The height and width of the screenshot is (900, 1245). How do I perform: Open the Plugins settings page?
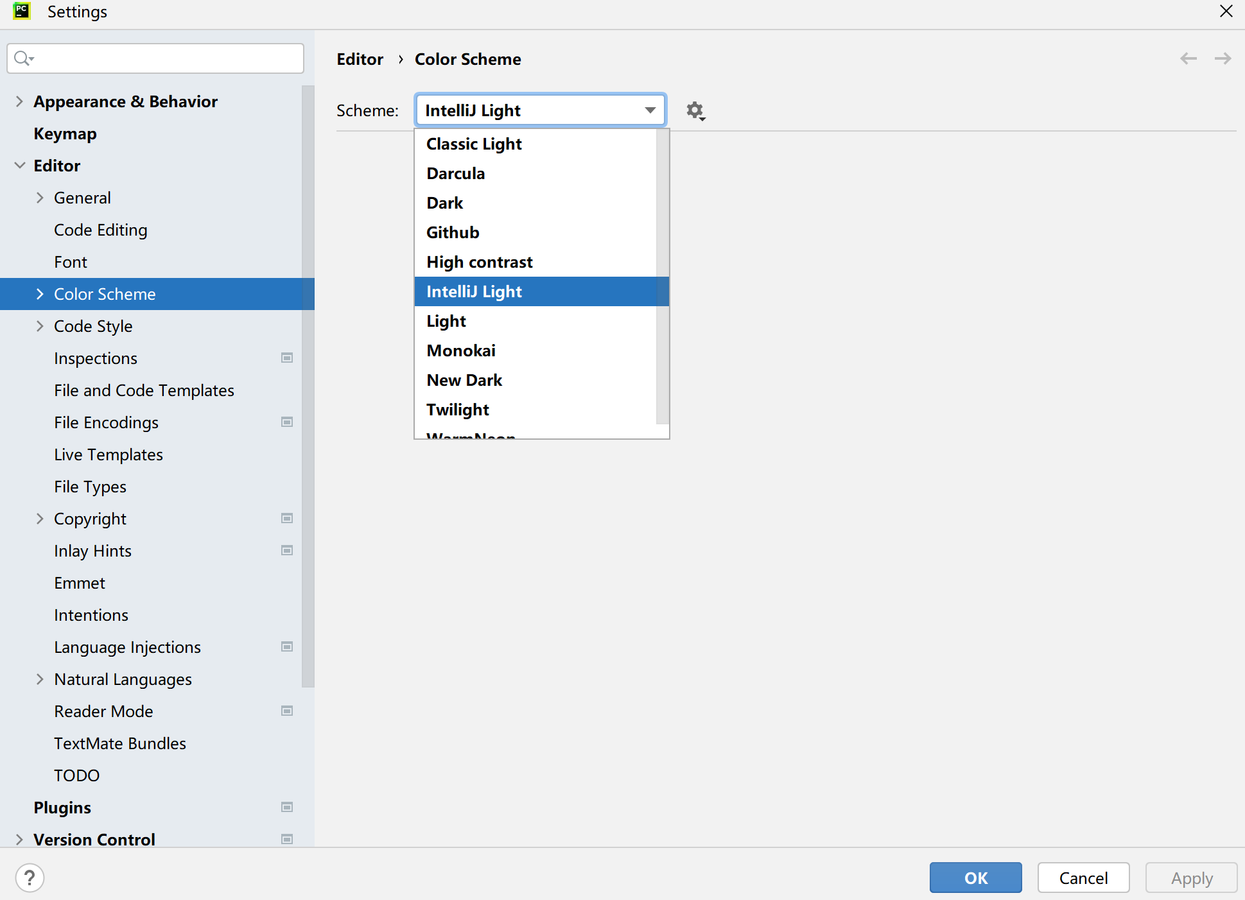[x=62, y=808]
